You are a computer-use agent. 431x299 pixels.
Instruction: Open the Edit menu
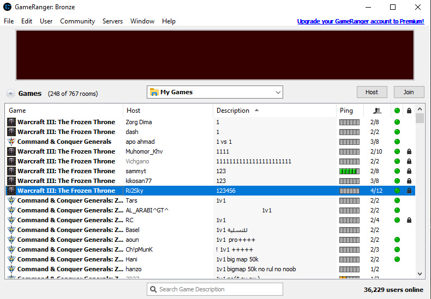pos(27,21)
